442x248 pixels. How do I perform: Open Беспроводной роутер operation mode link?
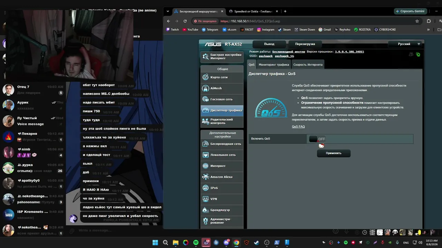[x=289, y=52]
